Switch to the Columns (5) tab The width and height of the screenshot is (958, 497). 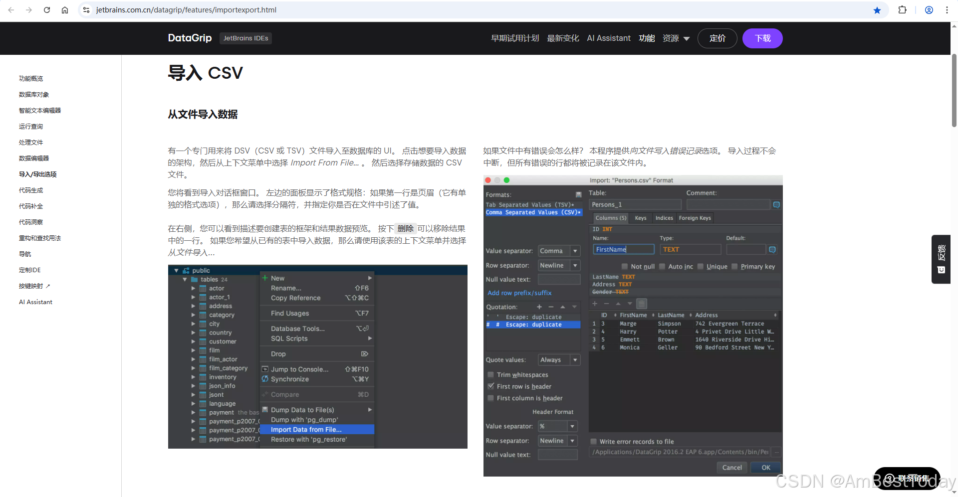pos(611,218)
